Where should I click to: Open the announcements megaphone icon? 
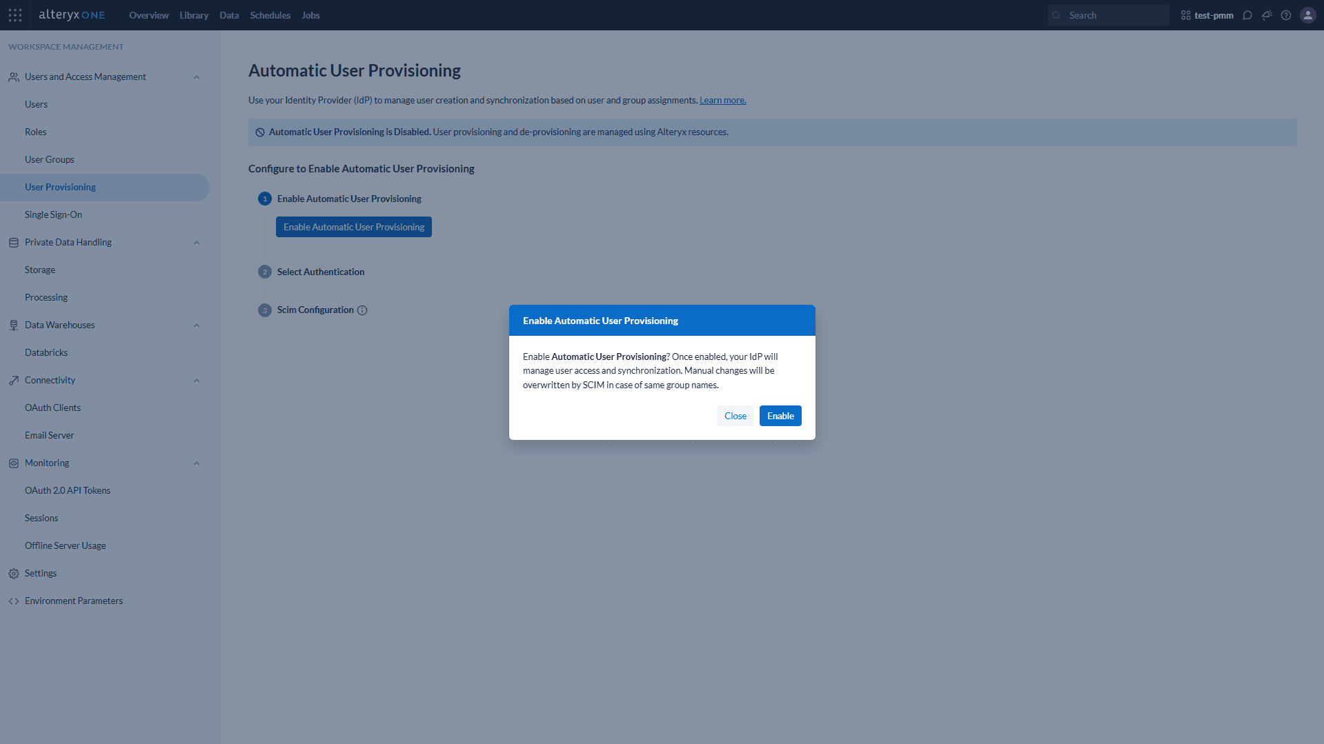1267,15
